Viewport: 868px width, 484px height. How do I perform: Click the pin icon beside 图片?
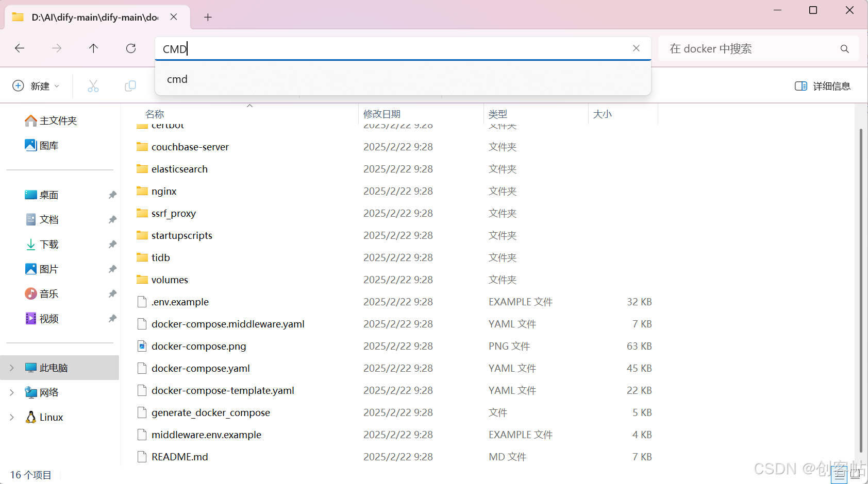(112, 269)
